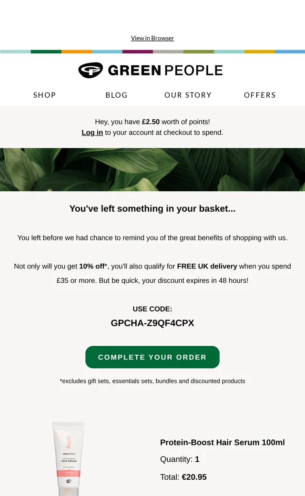Click the GREEN PEOPLE wordmark text

tap(165, 70)
